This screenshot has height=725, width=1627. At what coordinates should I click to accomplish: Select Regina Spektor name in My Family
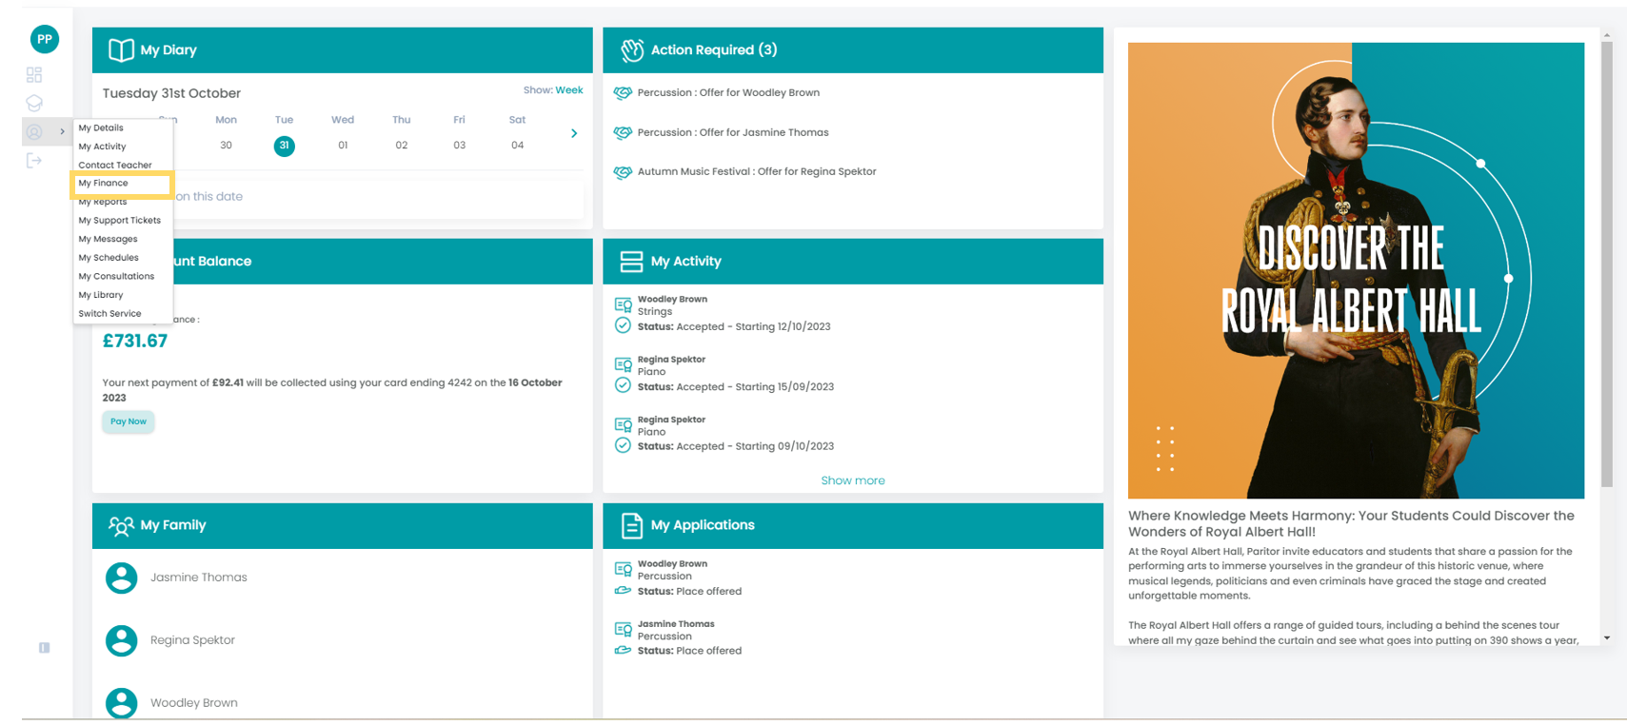pos(192,640)
